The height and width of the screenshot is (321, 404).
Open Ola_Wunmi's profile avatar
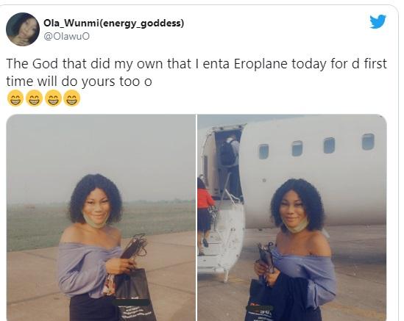coord(23,29)
